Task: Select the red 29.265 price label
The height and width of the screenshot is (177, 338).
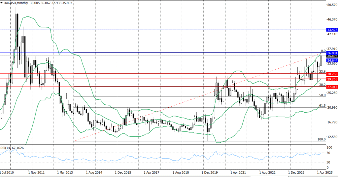Action: click(332, 80)
